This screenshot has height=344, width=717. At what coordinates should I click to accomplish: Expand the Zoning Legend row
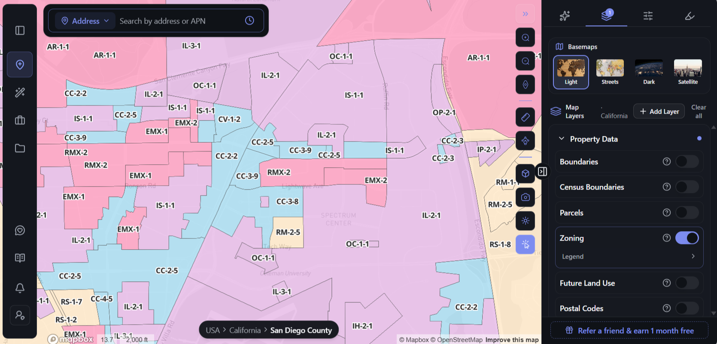pyautogui.click(x=629, y=256)
